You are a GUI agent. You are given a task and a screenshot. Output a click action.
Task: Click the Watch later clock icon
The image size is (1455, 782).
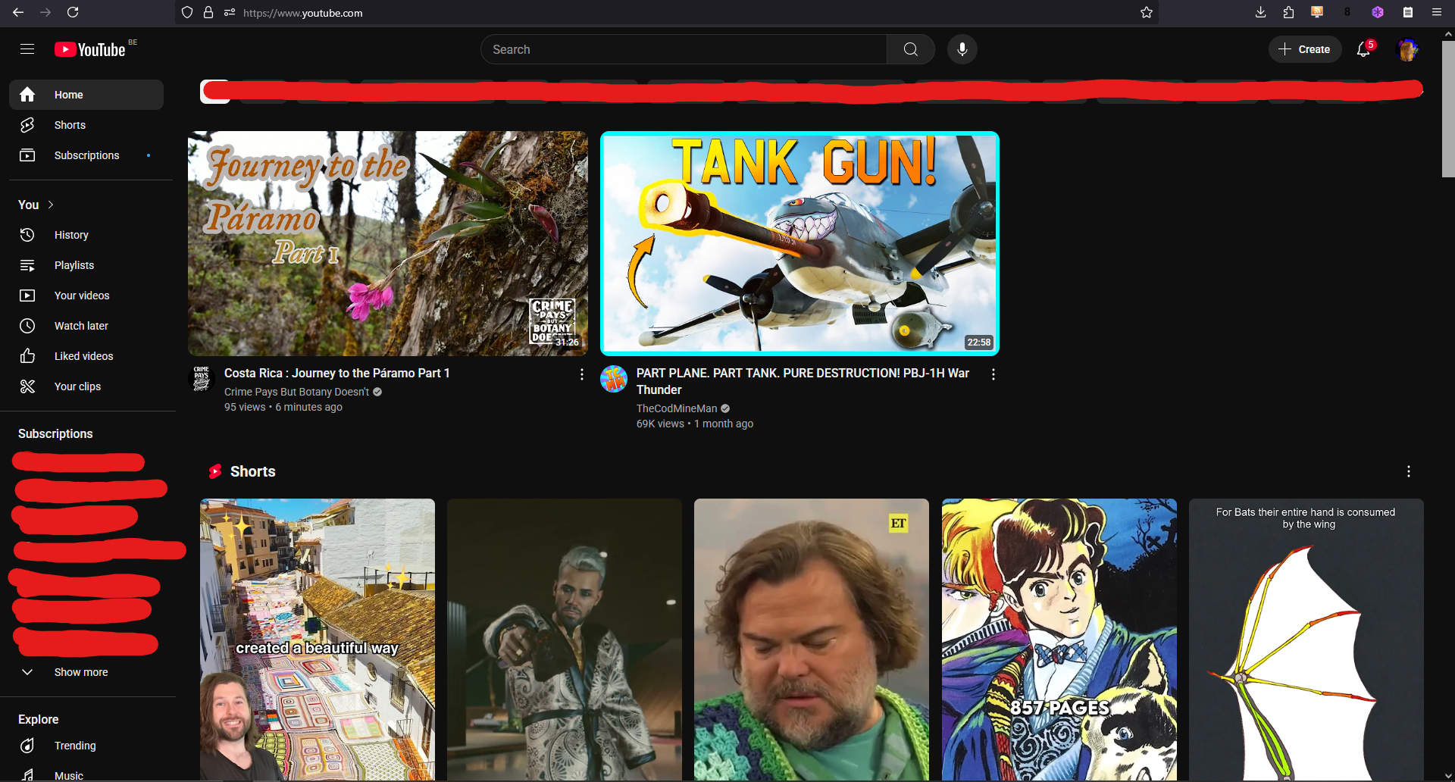point(27,326)
